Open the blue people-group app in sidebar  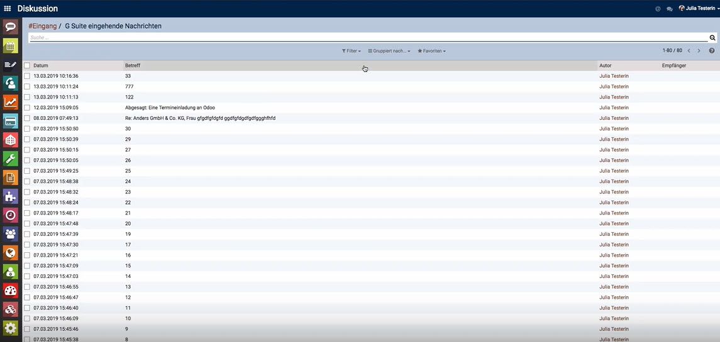(x=11, y=234)
